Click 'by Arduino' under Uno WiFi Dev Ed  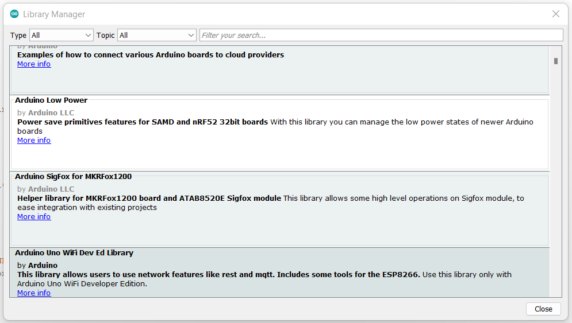coord(37,266)
